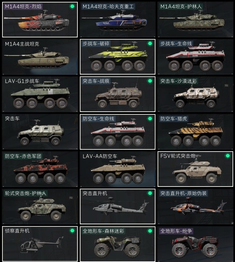Select the red 全地形车-纷争 ATV skin
This screenshot has width=235, height=262.
(195, 244)
